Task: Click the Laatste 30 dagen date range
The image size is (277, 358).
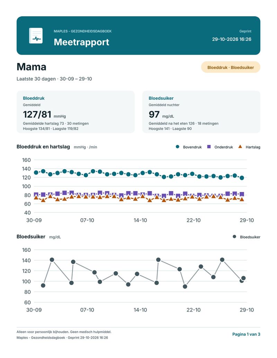Action: click(54, 79)
